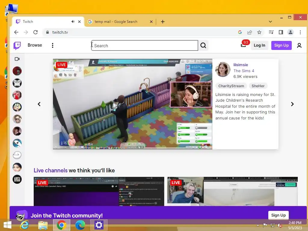This screenshot has width=308, height=231.
Task: View site information lock icon
Action: click(x=47, y=32)
